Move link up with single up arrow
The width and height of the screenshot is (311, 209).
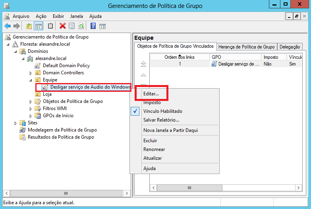143,75
